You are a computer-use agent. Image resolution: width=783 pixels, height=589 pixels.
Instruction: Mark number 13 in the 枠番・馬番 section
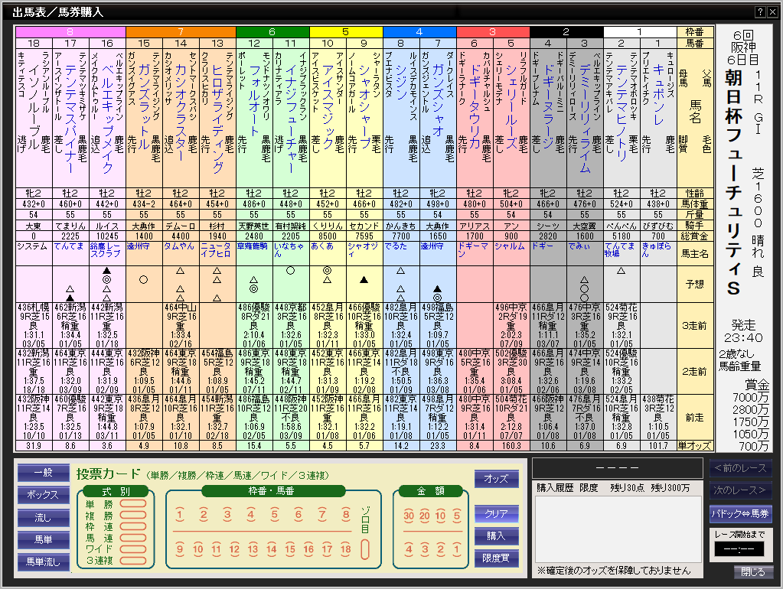coord(253,549)
